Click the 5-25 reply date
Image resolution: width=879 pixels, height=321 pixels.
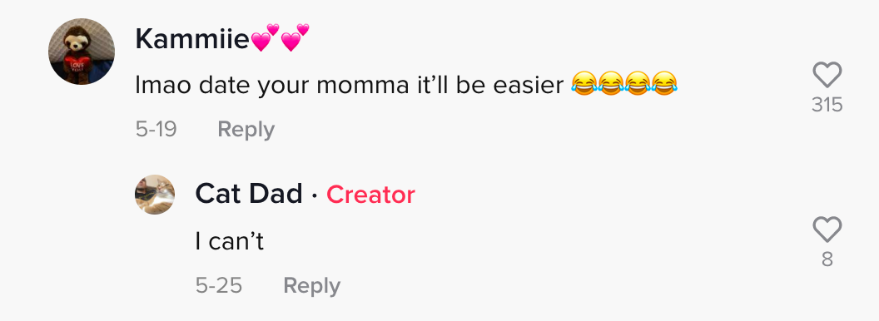(x=219, y=286)
